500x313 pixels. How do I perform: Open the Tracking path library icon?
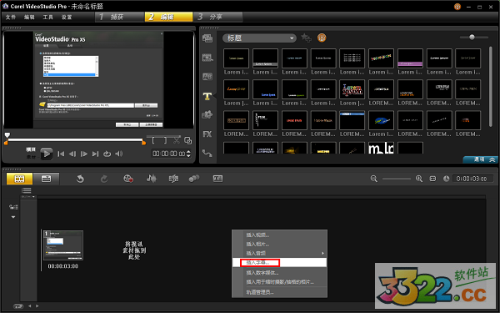(x=207, y=154)
